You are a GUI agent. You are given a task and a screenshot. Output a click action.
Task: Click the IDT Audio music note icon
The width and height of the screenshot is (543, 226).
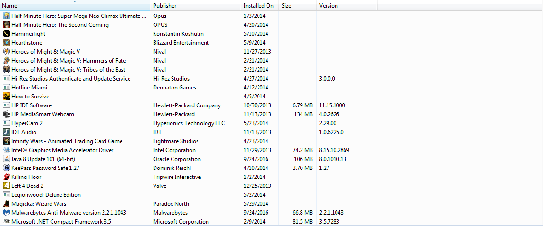point(6,132)
